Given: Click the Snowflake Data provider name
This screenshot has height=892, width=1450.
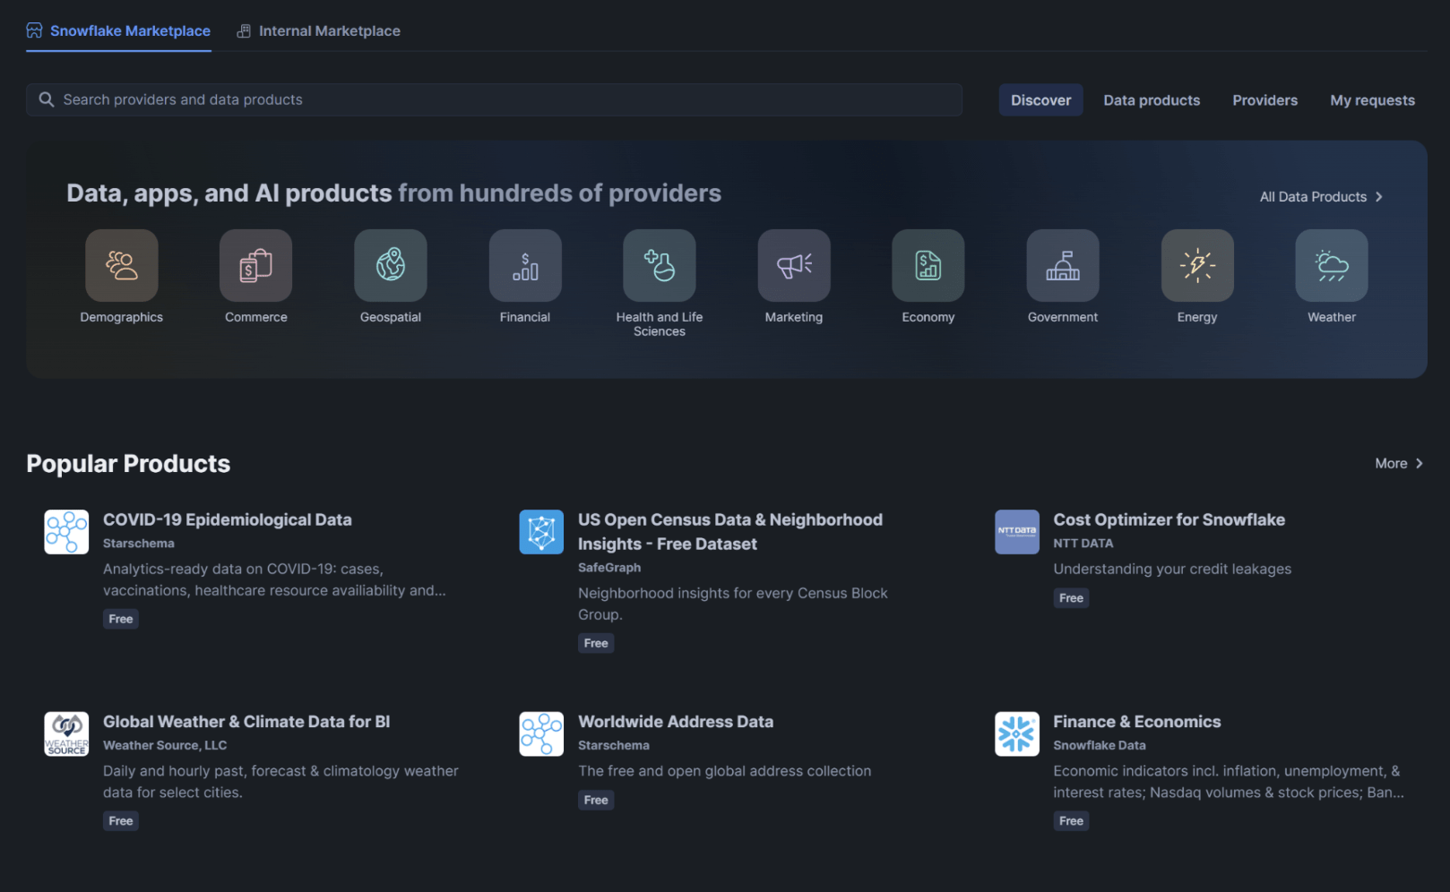Looking at the screenshot, I should pyautogui.click(x=1100, y=745).
